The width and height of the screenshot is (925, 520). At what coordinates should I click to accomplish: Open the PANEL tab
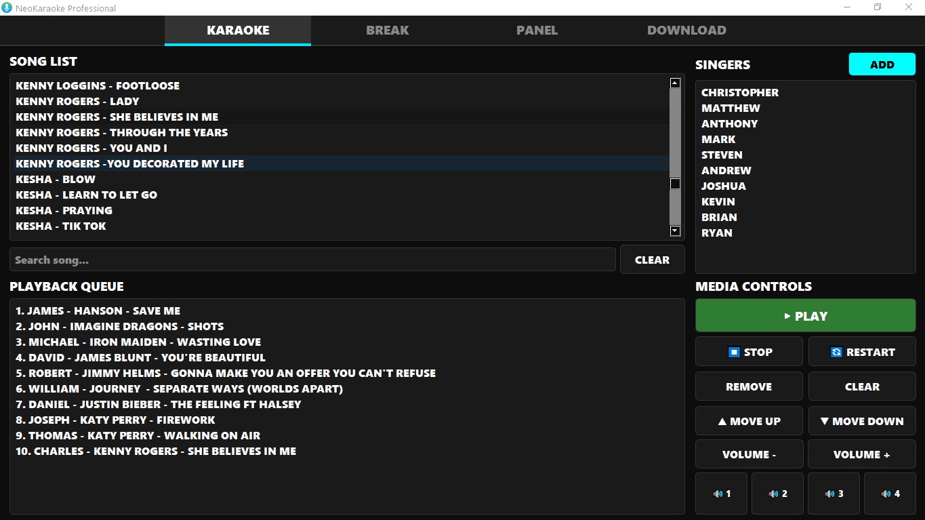coord(537,30)
